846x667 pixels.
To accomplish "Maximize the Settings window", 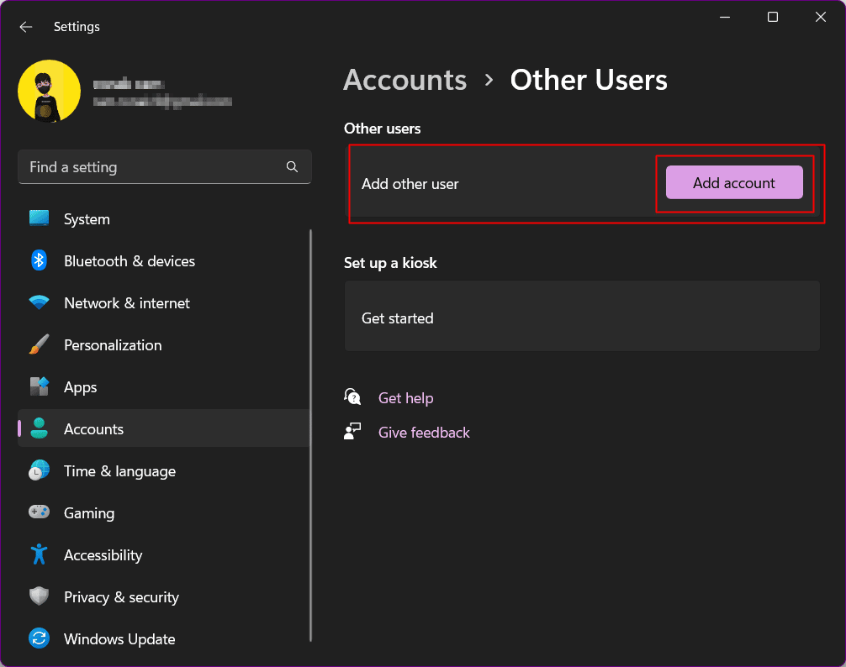I will pos(773,18).
